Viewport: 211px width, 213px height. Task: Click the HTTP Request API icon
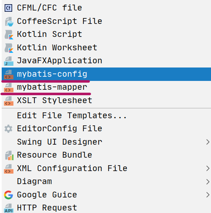point(9,208)
